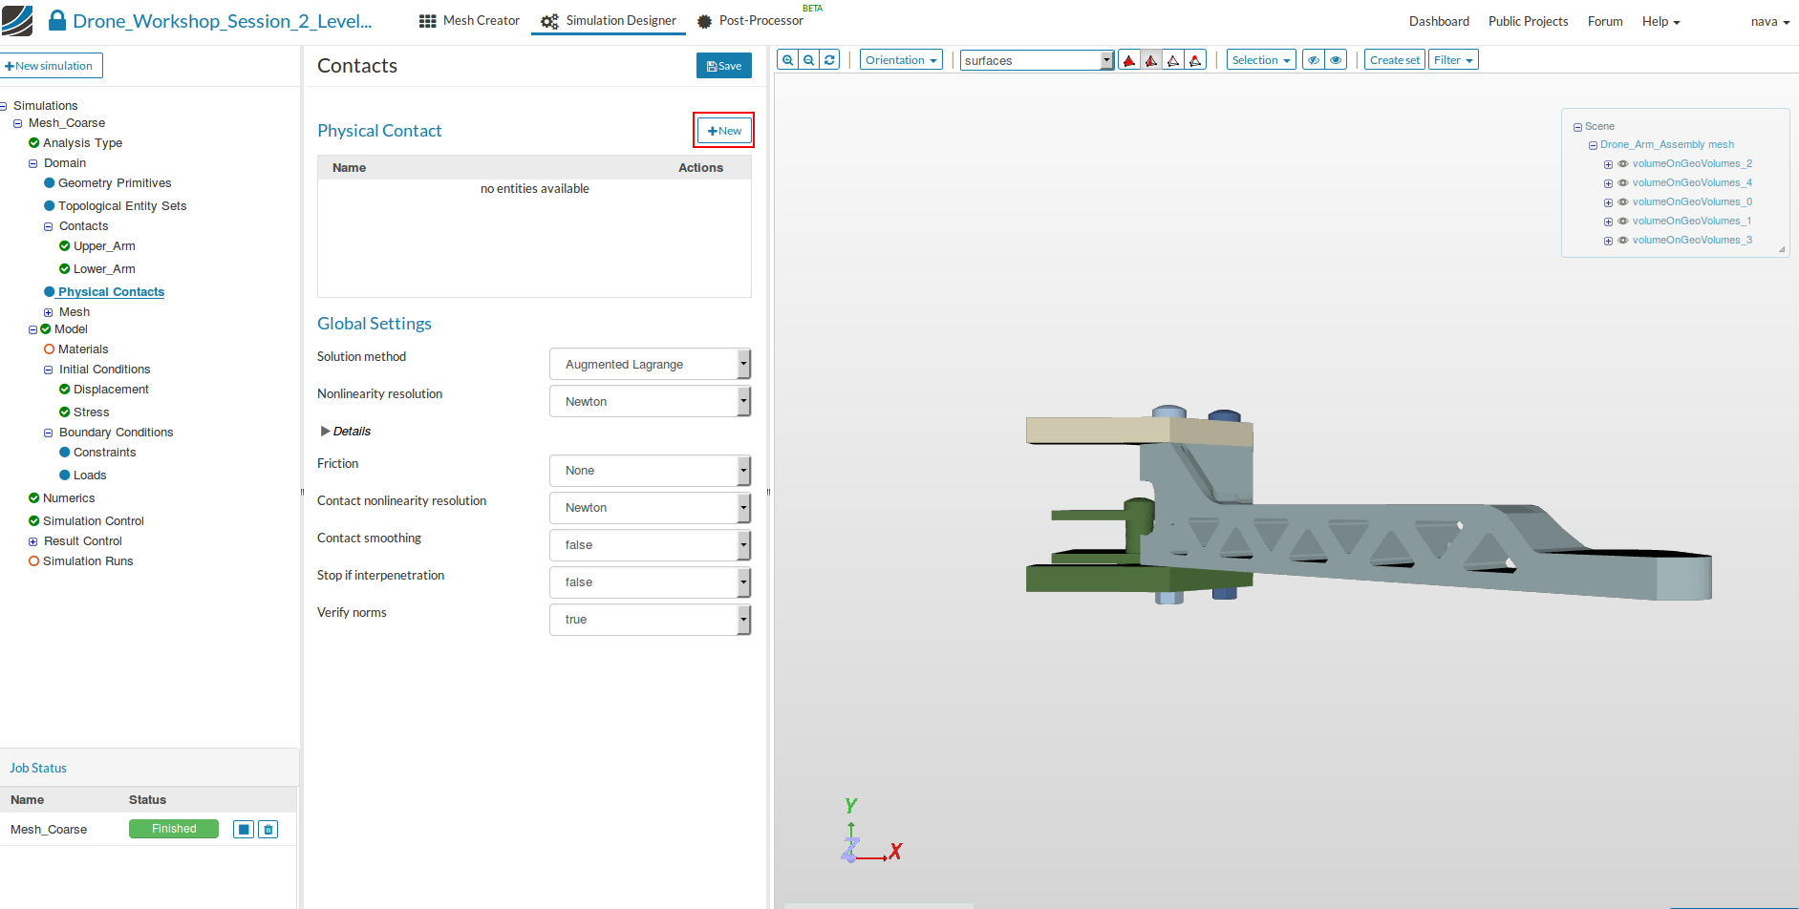Click the show all eye icon in toolbar

[1336, 60]
